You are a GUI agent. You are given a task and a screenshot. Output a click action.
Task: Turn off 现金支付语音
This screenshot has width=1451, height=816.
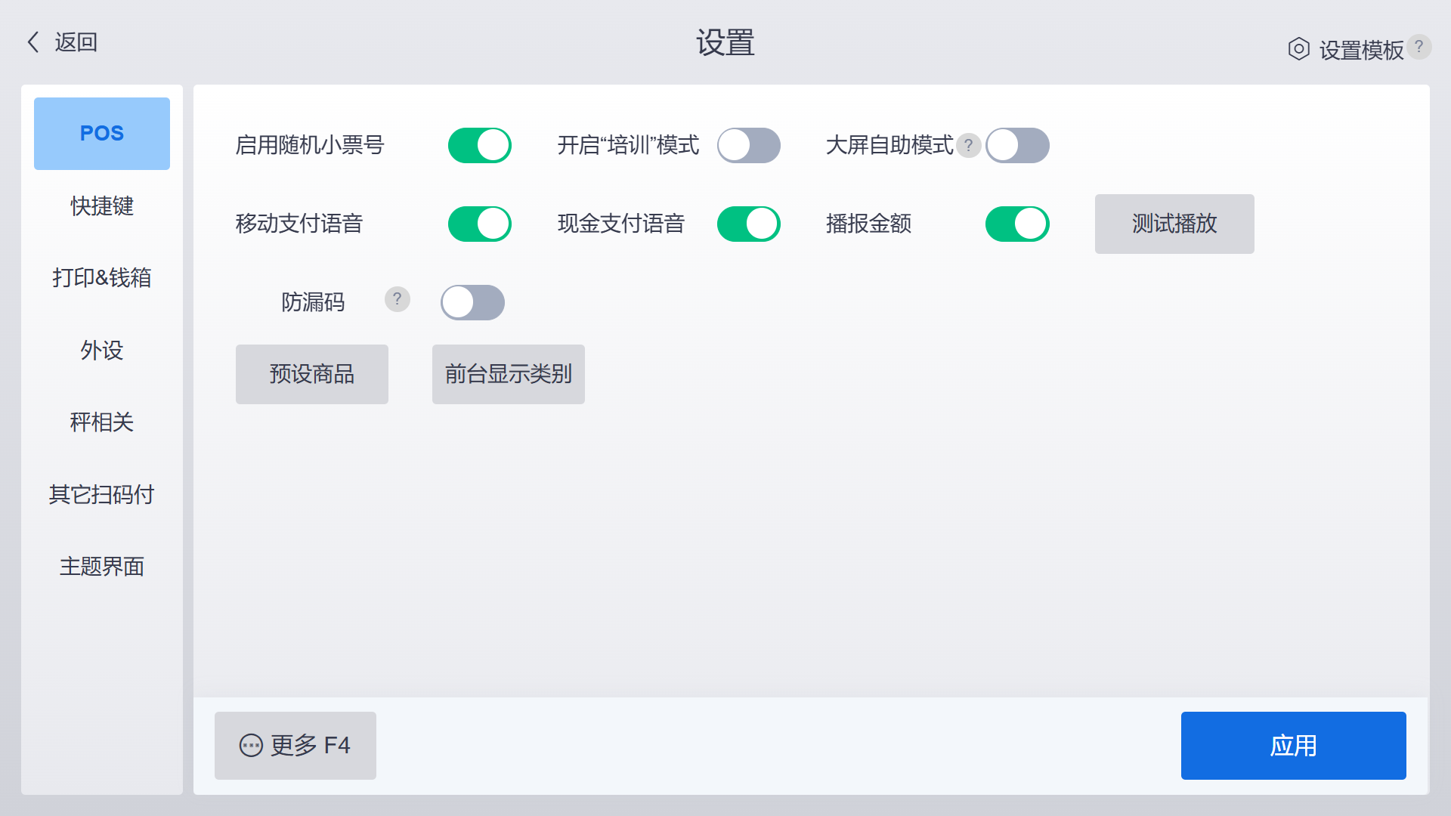pos(748,224)
